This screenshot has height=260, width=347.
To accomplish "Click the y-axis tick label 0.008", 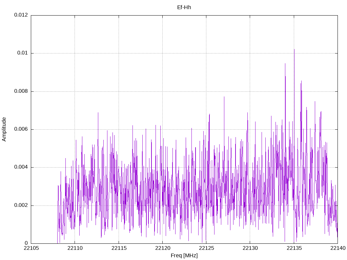I will coord(21,91).
